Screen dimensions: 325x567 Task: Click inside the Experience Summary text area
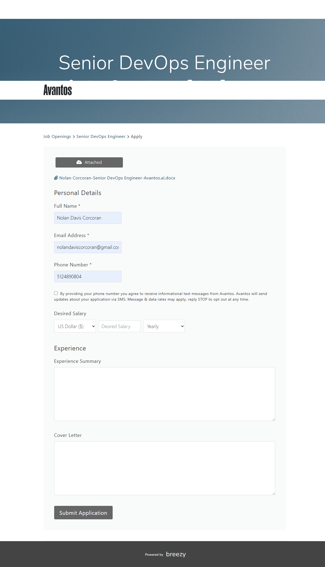point(164,394)
